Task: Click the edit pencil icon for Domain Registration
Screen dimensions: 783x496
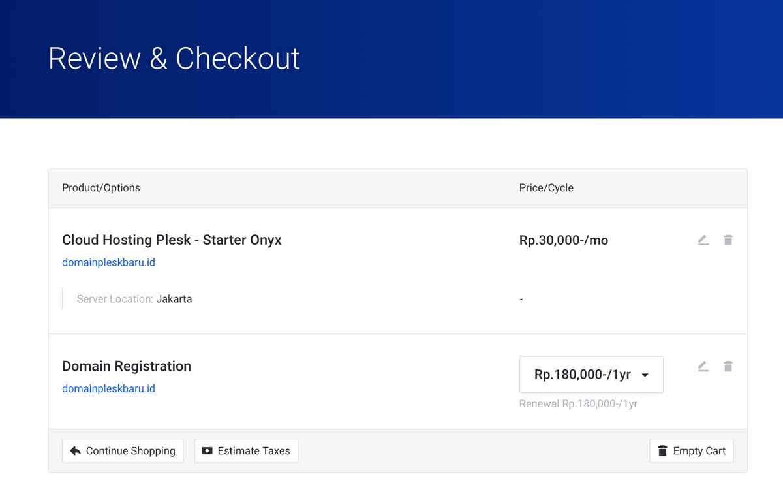Action: [703, 366]
